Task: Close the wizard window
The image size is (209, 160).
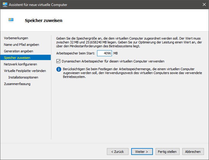Action: 204,5
